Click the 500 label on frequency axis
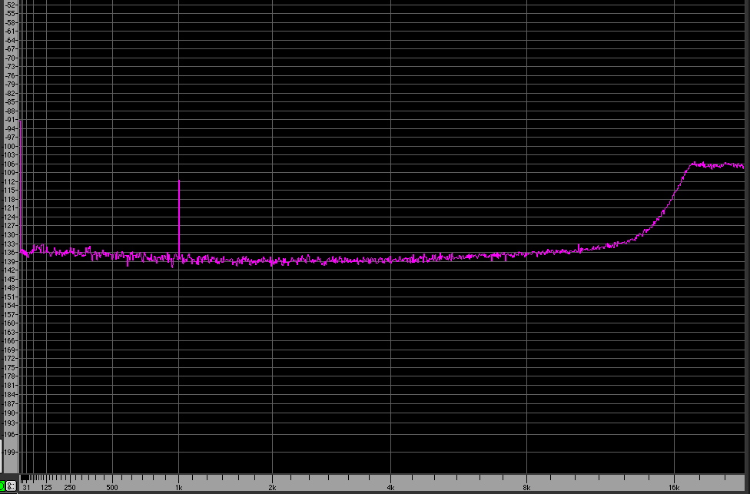 [112, 488]
